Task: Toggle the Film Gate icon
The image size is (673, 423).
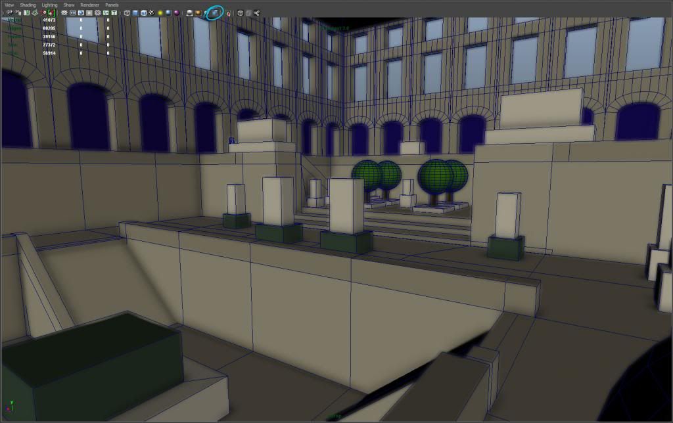Action: pyautogui.click(x=72, y=13)
